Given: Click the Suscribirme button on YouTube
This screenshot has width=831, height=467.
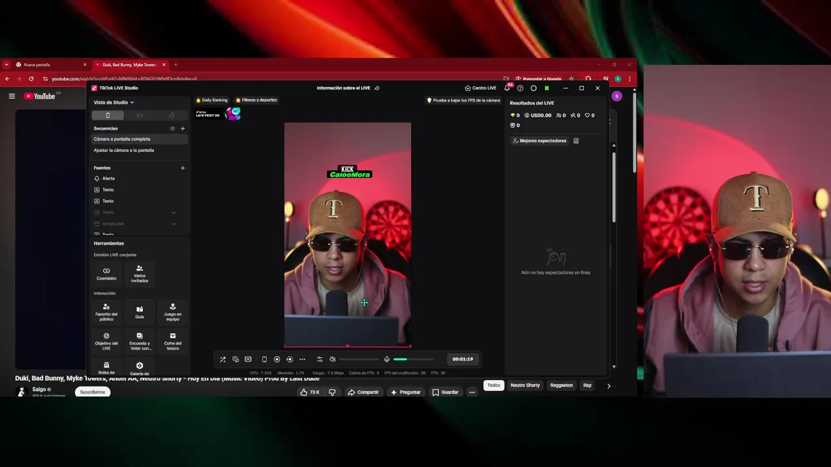Looking at the screenshot, I should click(x=92, y=392).
